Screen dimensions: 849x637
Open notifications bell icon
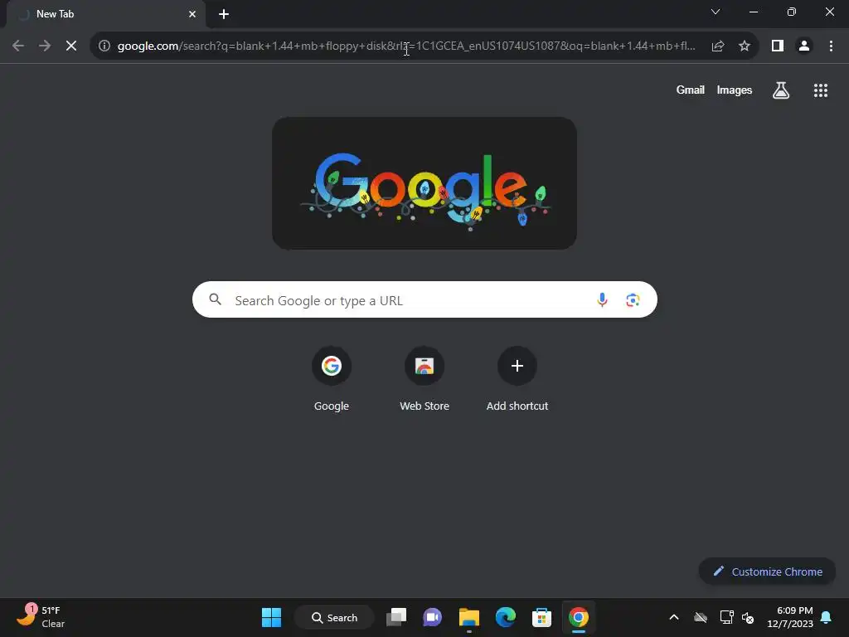click(x=827, y=617)
